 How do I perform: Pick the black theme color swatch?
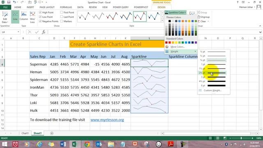coord(170,21)
